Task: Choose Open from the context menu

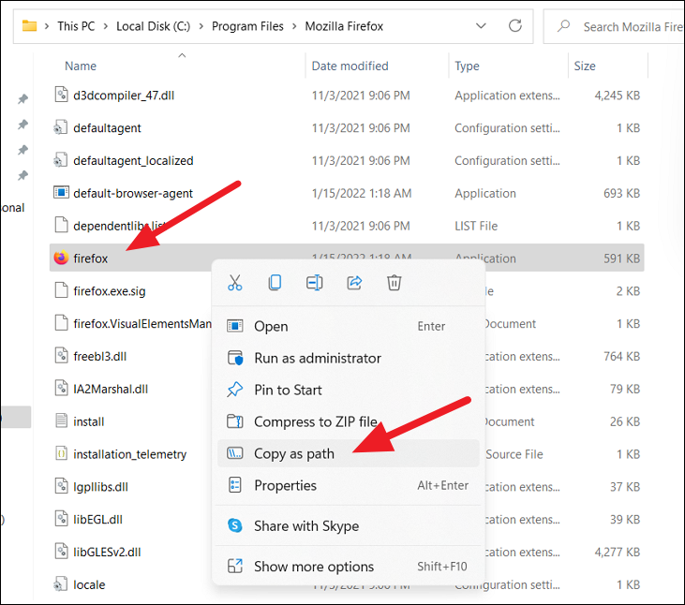Action: click(x=349, y=326)
